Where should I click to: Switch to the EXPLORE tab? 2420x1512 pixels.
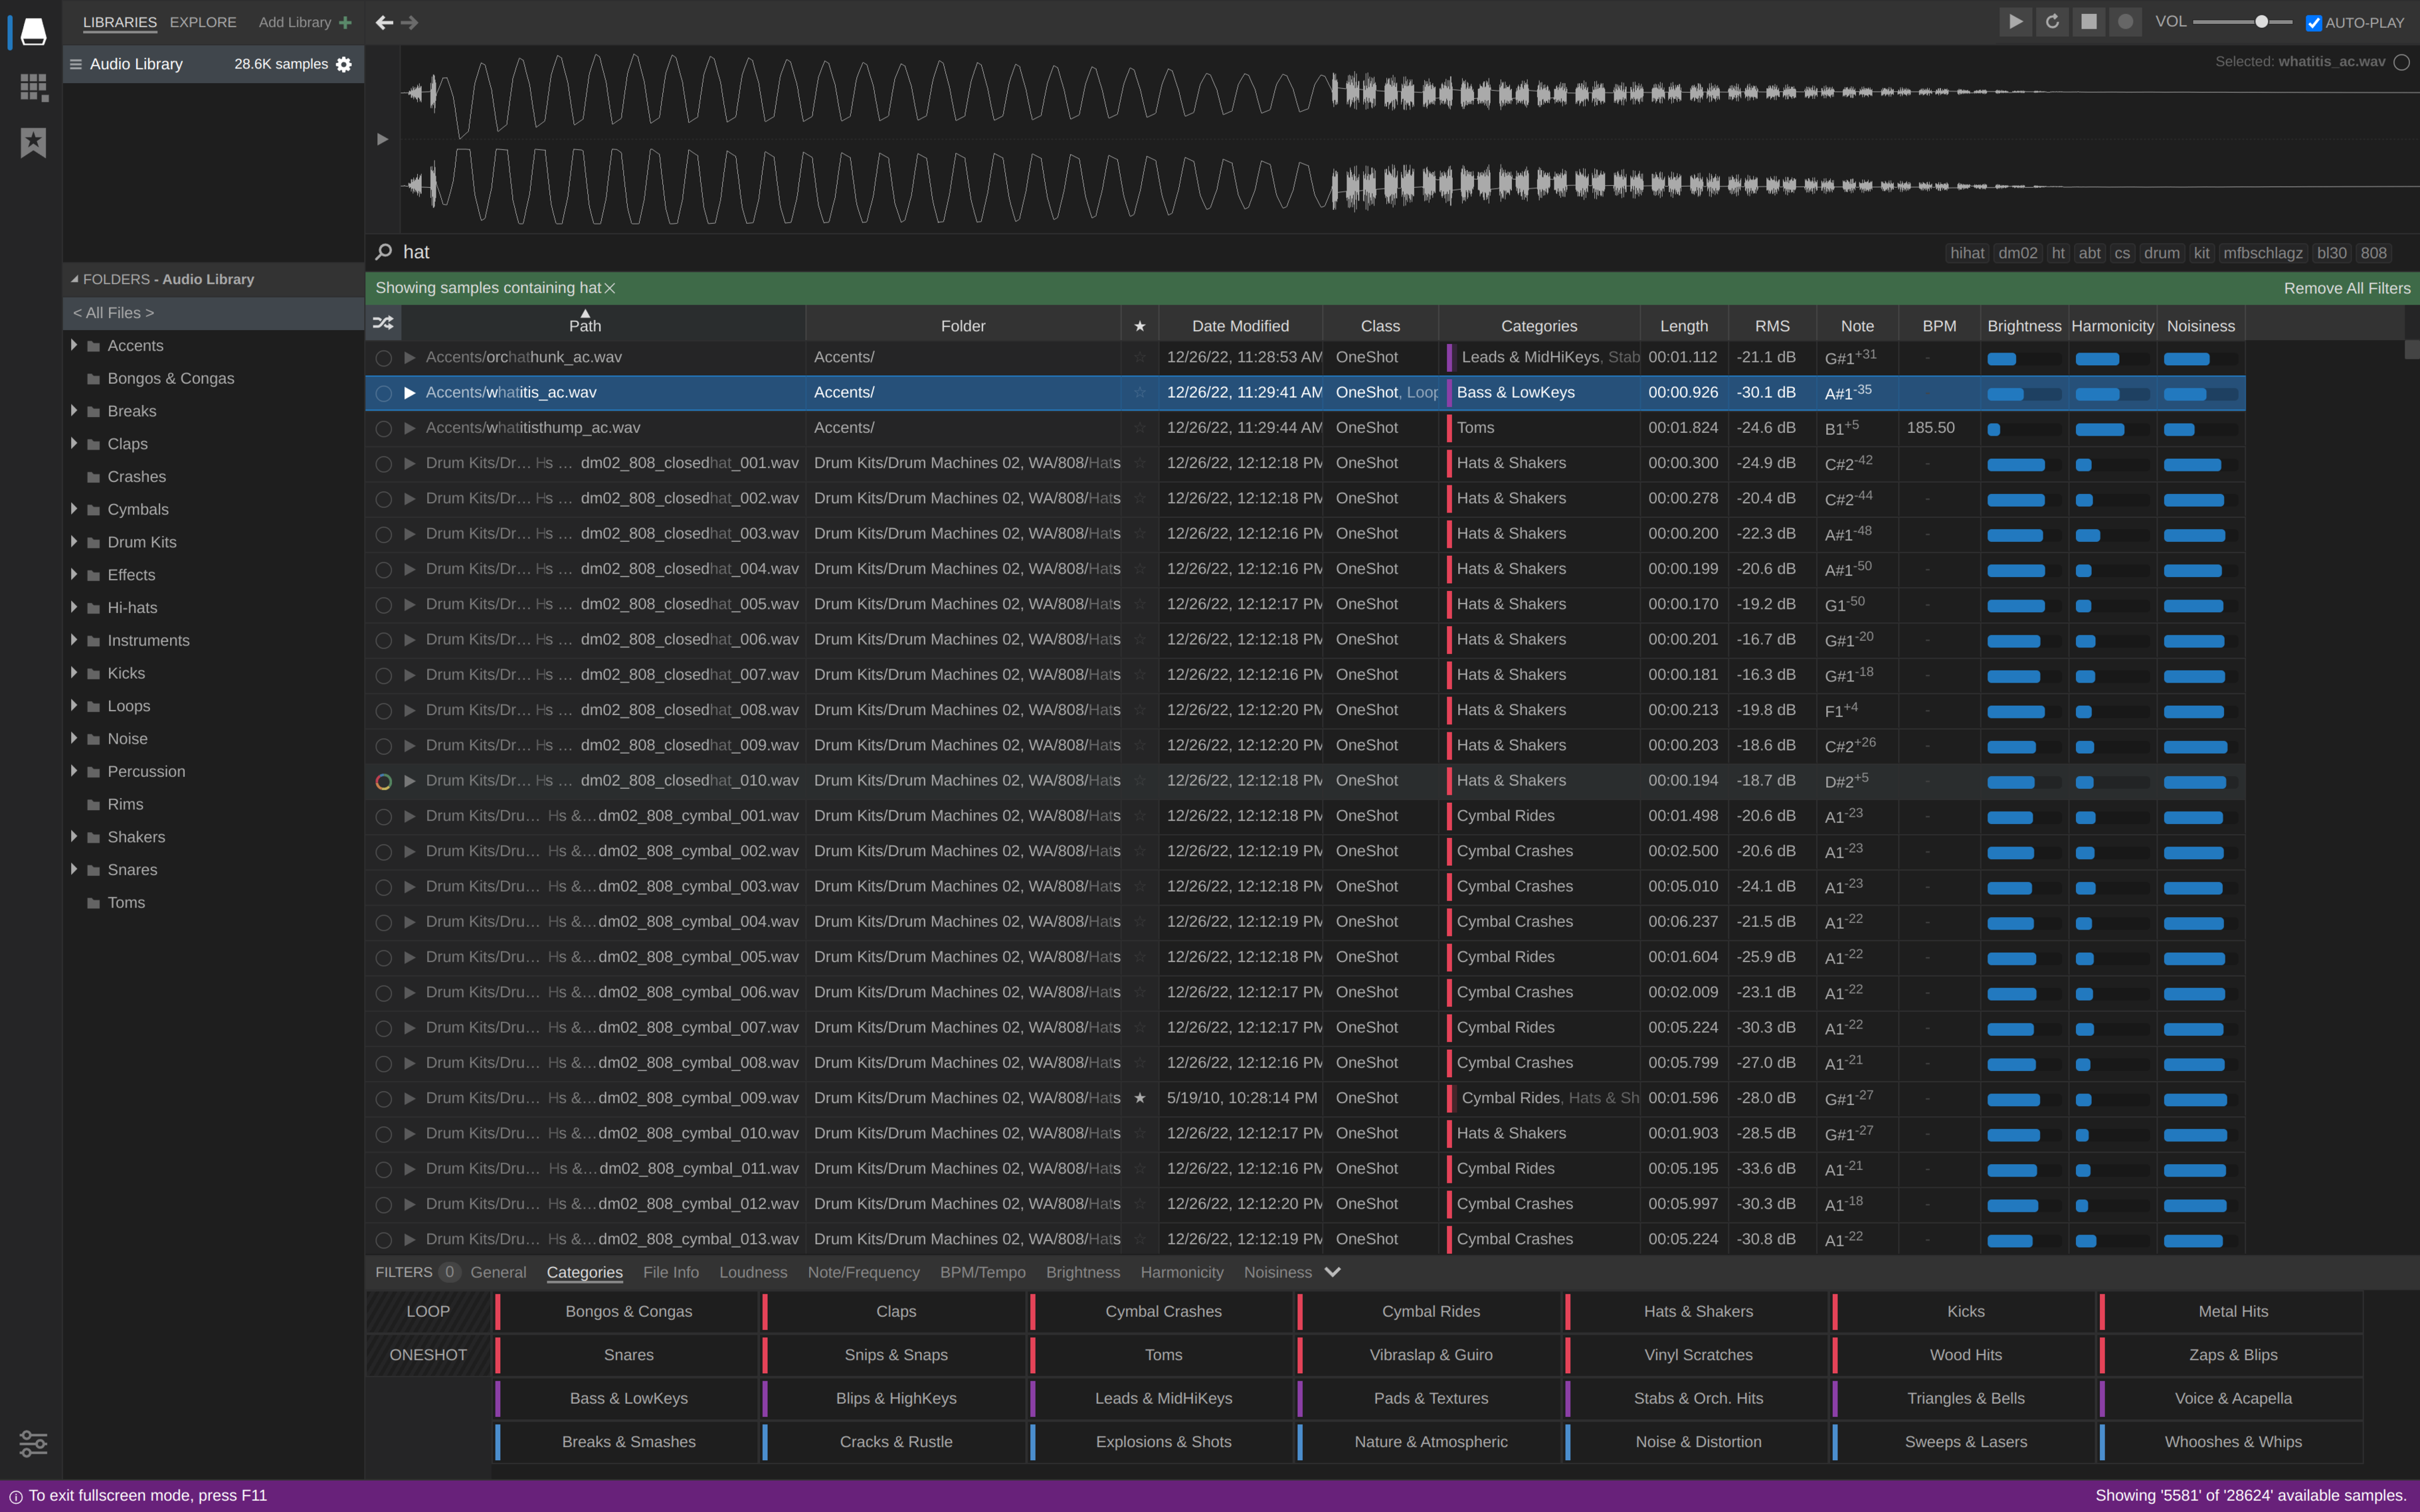tap(203, 22)
